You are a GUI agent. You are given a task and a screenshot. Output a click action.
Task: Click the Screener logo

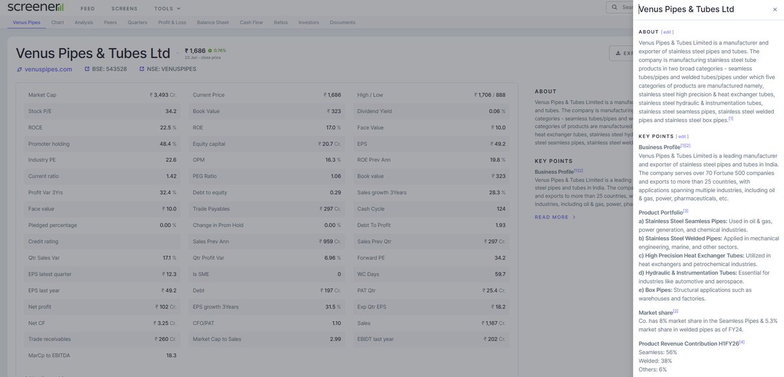pyautogui.click(x=36, y=7)
